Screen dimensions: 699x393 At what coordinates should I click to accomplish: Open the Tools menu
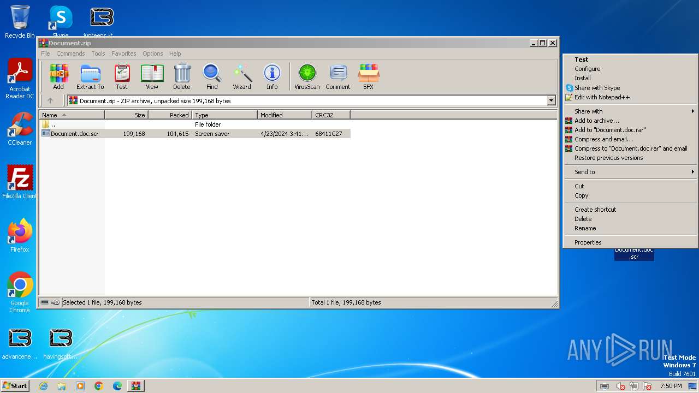98,53
